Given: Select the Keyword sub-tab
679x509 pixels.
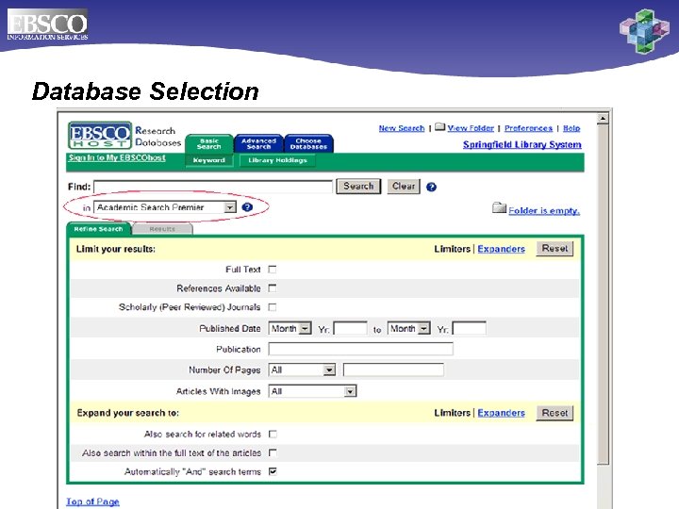Looking at the screenshot, I should 209,160.
